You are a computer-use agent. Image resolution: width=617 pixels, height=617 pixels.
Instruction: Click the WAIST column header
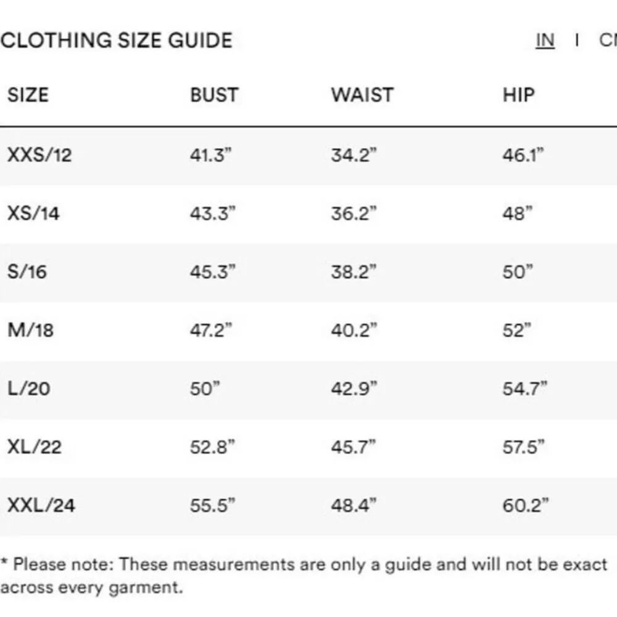(362, 95)
